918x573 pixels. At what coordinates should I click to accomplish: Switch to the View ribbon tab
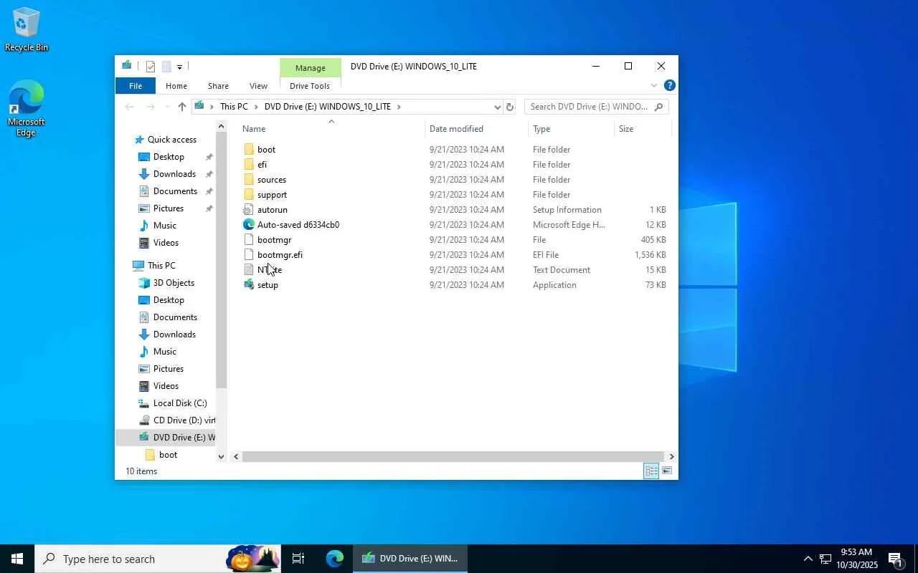258,86
